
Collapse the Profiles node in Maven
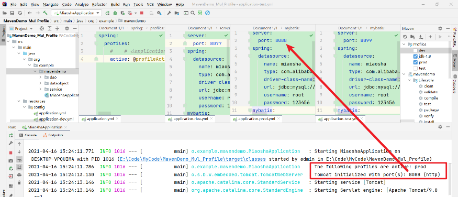(x=405, y=45)
